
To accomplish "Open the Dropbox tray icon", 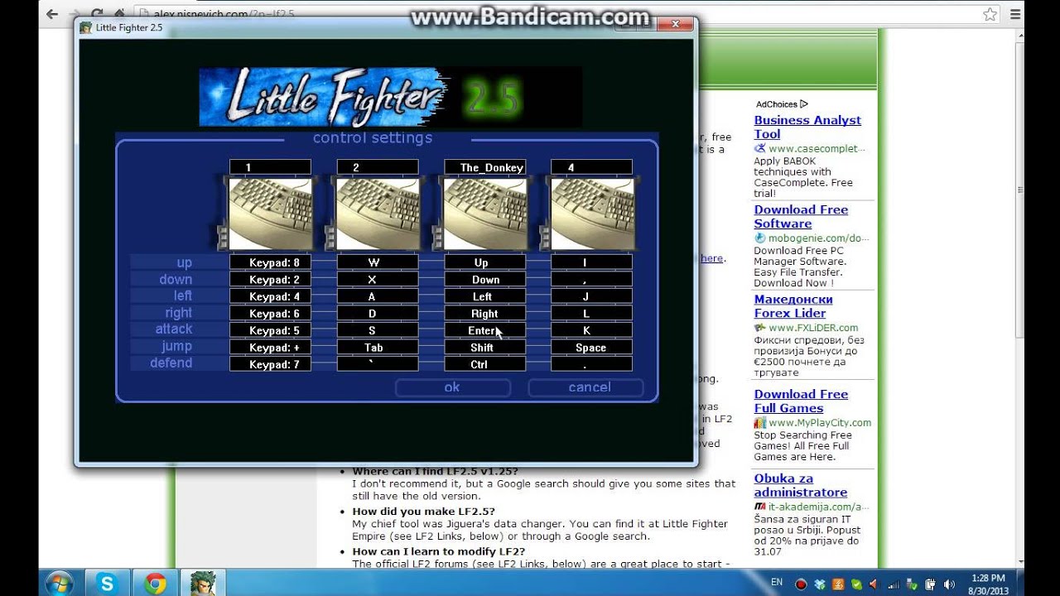I will click(819, 584).
